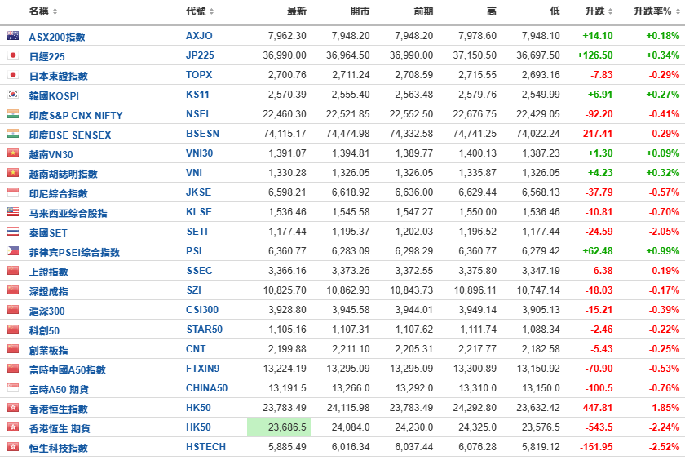The width and height of the screenshot is (685, 460).
Task: Sort by the 代號 column arrows
Action: point(211,11)
